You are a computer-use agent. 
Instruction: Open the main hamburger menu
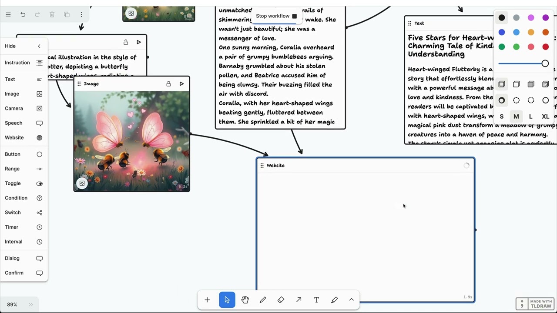[8, 14]
